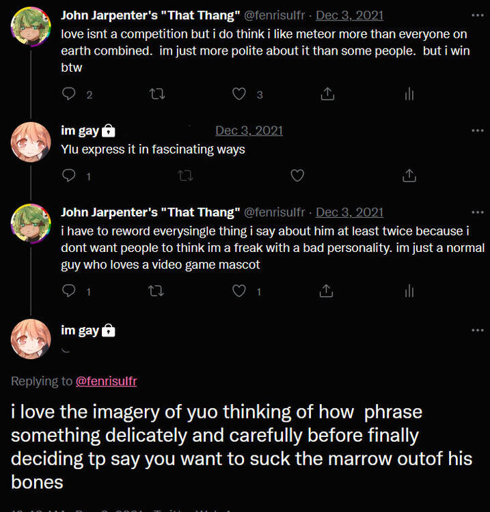Share the first tweet about meteor
The height and width of the screenshot is (512, 490).
tap(327, 94)
